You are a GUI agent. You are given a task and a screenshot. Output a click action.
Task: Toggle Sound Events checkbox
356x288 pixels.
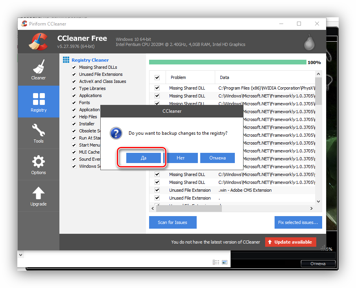coord(74,159)
